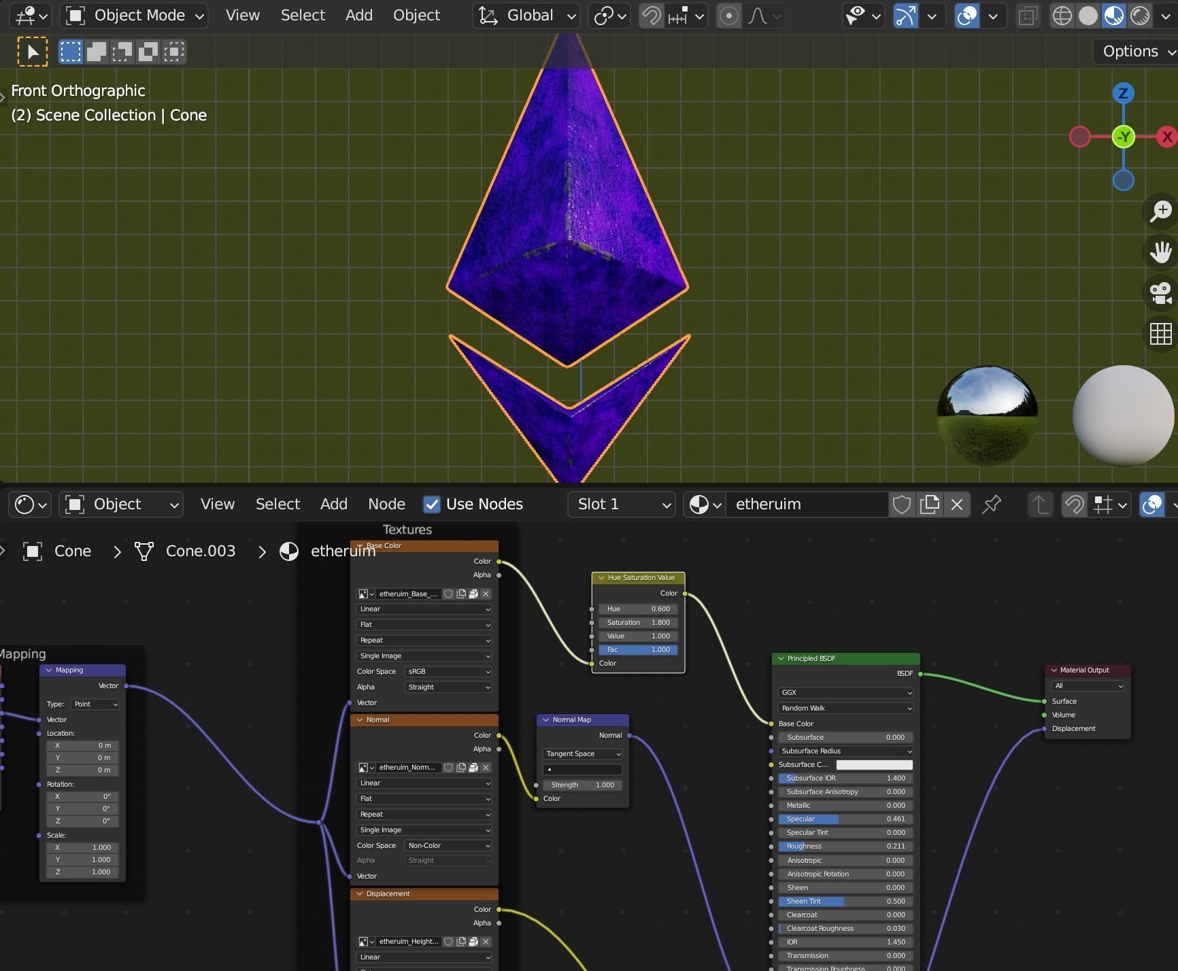1178x971 pixels.
Task: Open the viewport View menu
Action: point(243,16)
